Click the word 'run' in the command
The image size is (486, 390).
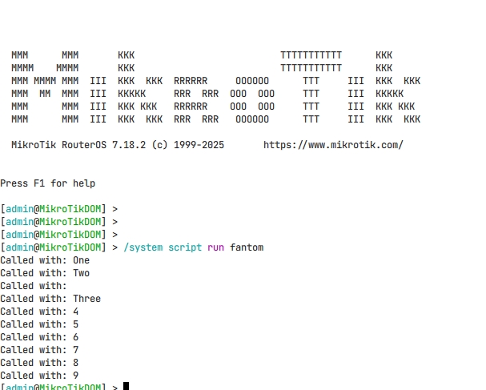click(215, 248)
